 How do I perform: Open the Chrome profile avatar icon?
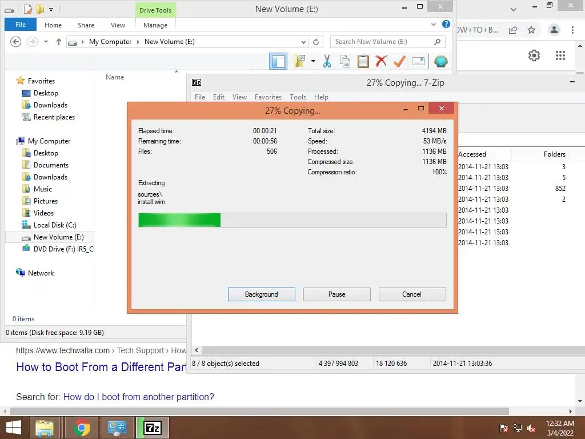point(554,30)
